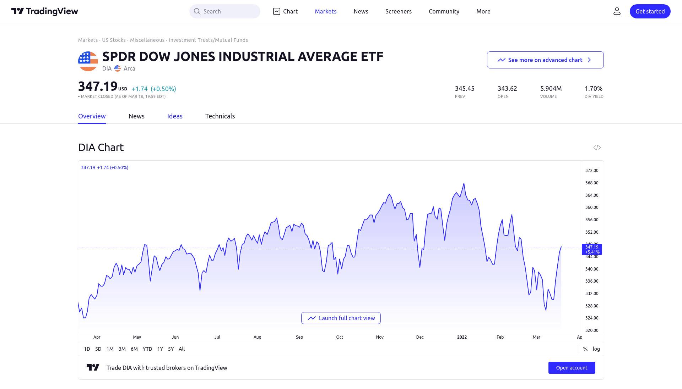Switch to the News tab under the price

[x=136, y=116]
